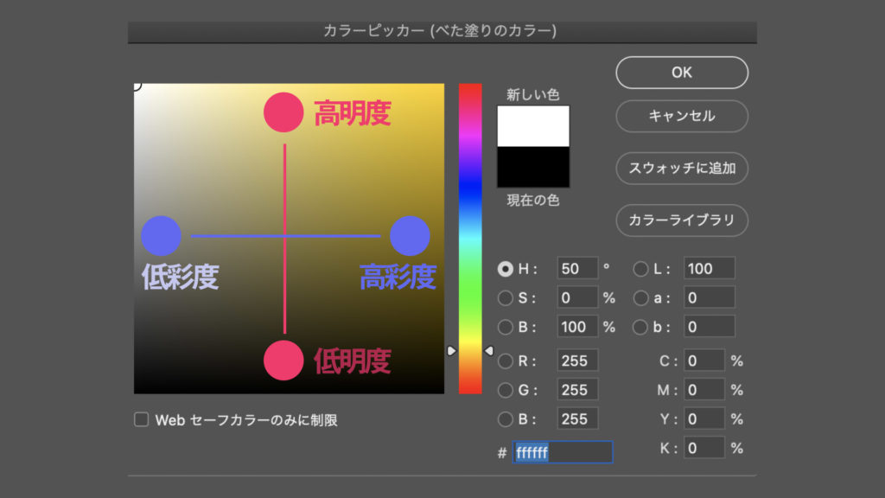Click the S percentage field
The image size is (885, 498).
pos(577,297)
